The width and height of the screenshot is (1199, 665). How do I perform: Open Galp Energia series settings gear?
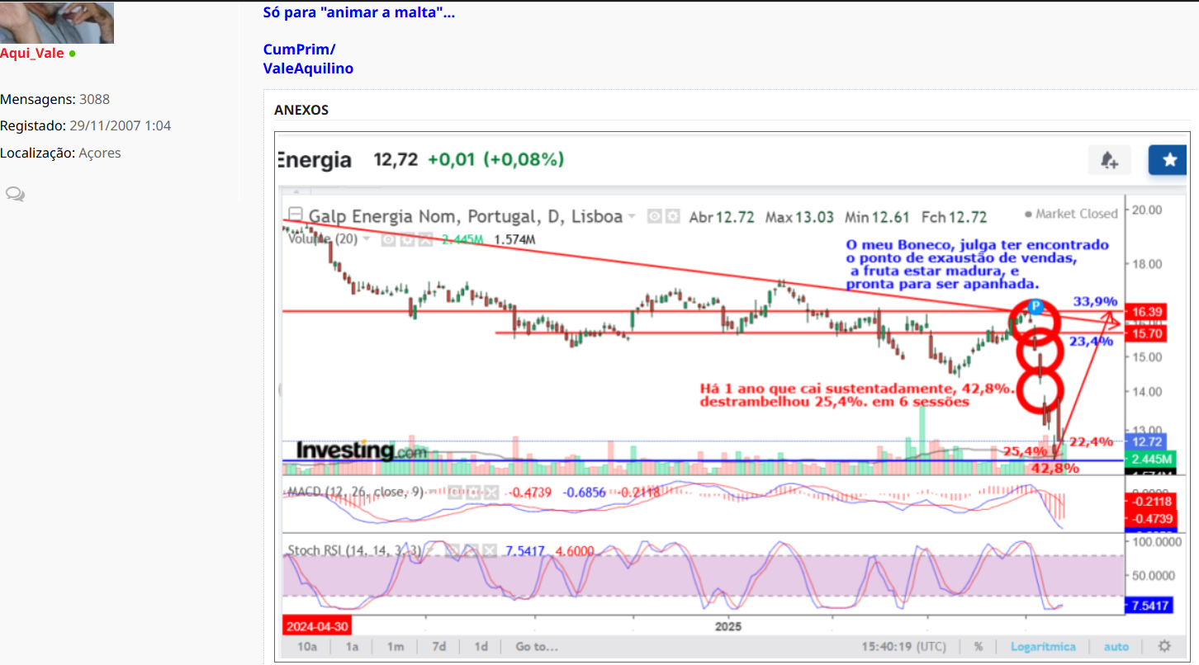(x=673, y=216)
